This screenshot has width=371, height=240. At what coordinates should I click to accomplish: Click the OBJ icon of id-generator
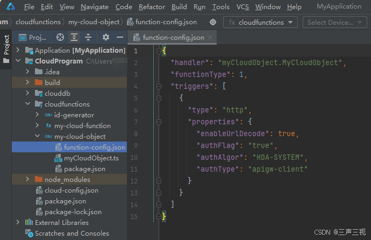[x=48, y=115]
